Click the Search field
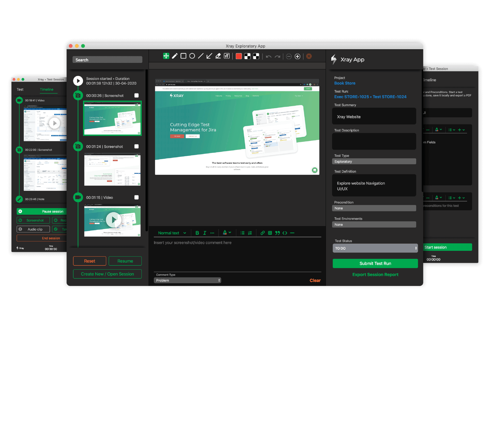This screenshot has height=435, width=488. point(107,60)
